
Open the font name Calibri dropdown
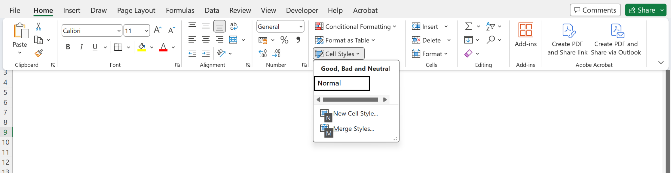119,31
